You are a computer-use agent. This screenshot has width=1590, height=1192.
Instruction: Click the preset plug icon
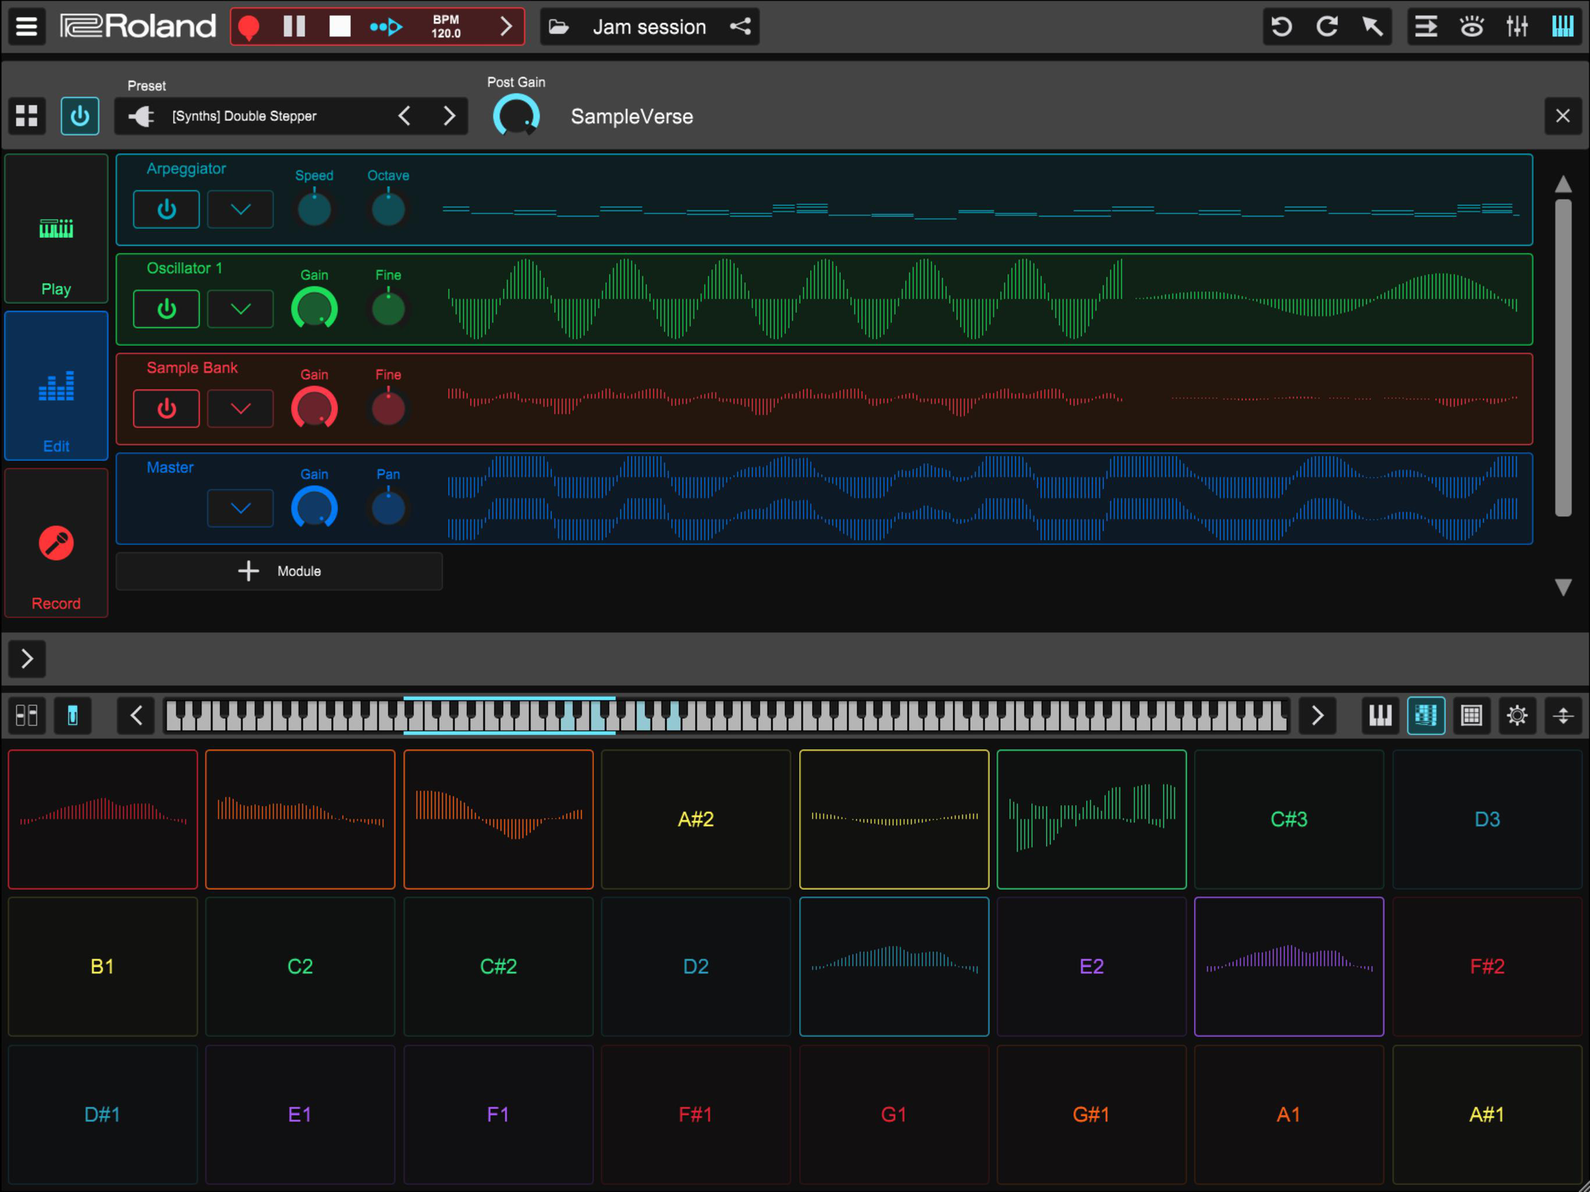tap(141, 116)
